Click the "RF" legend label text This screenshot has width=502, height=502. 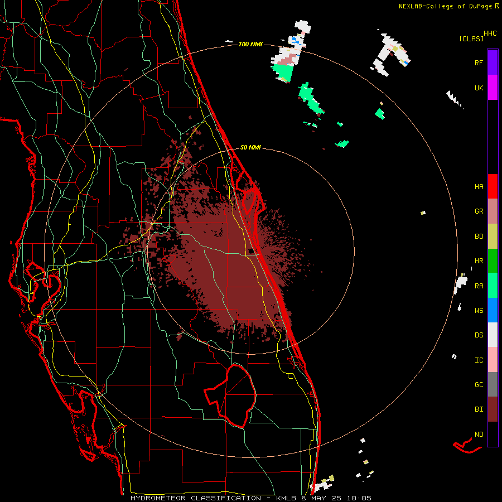(x=479, y=62)
